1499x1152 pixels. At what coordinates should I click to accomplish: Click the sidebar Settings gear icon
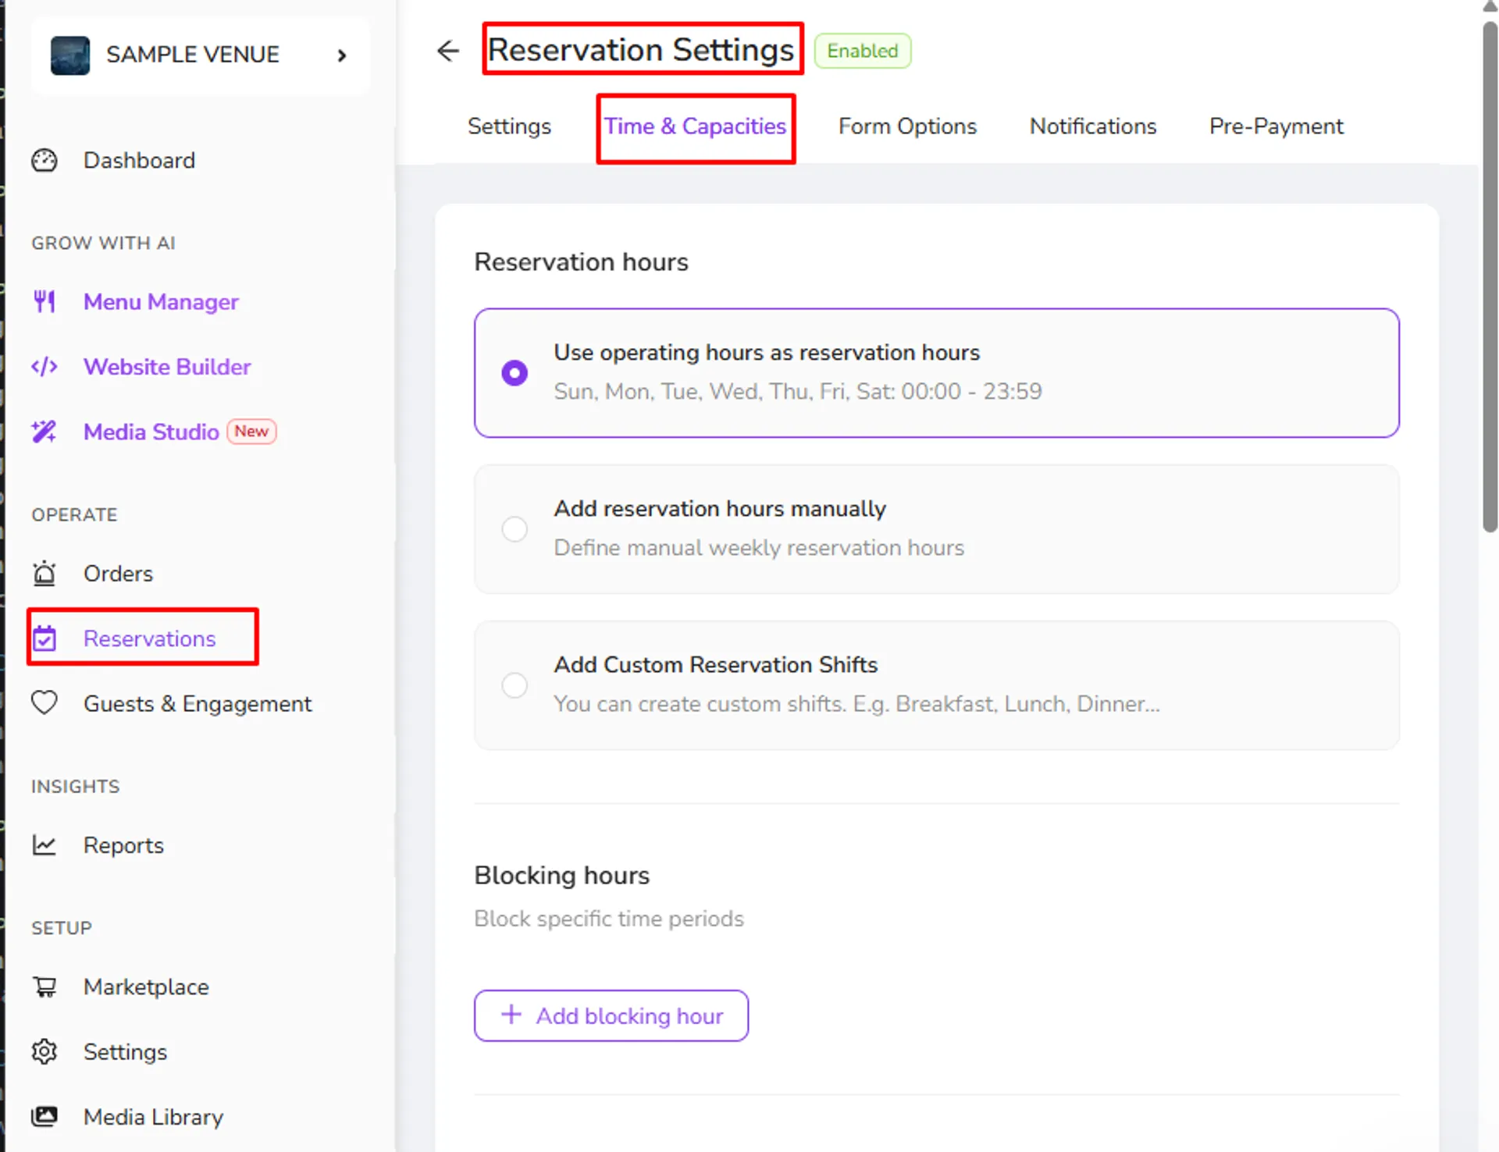pyautogui.click(x=45, y=1051)
